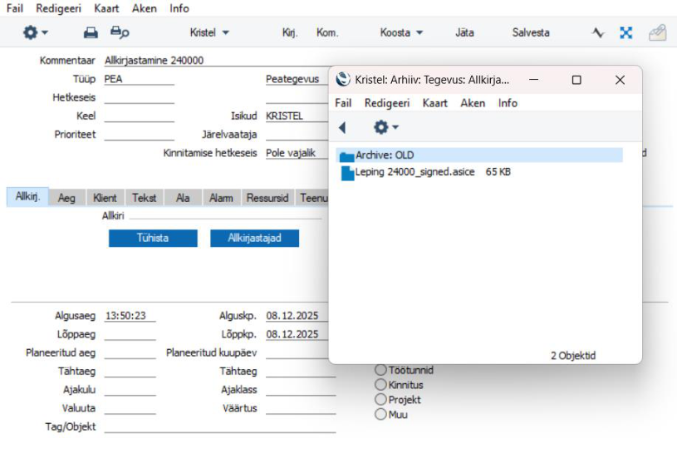Open Redigeeri menu in Arhiiv window
Screen dimensions: 677x463
click(387, 103)
